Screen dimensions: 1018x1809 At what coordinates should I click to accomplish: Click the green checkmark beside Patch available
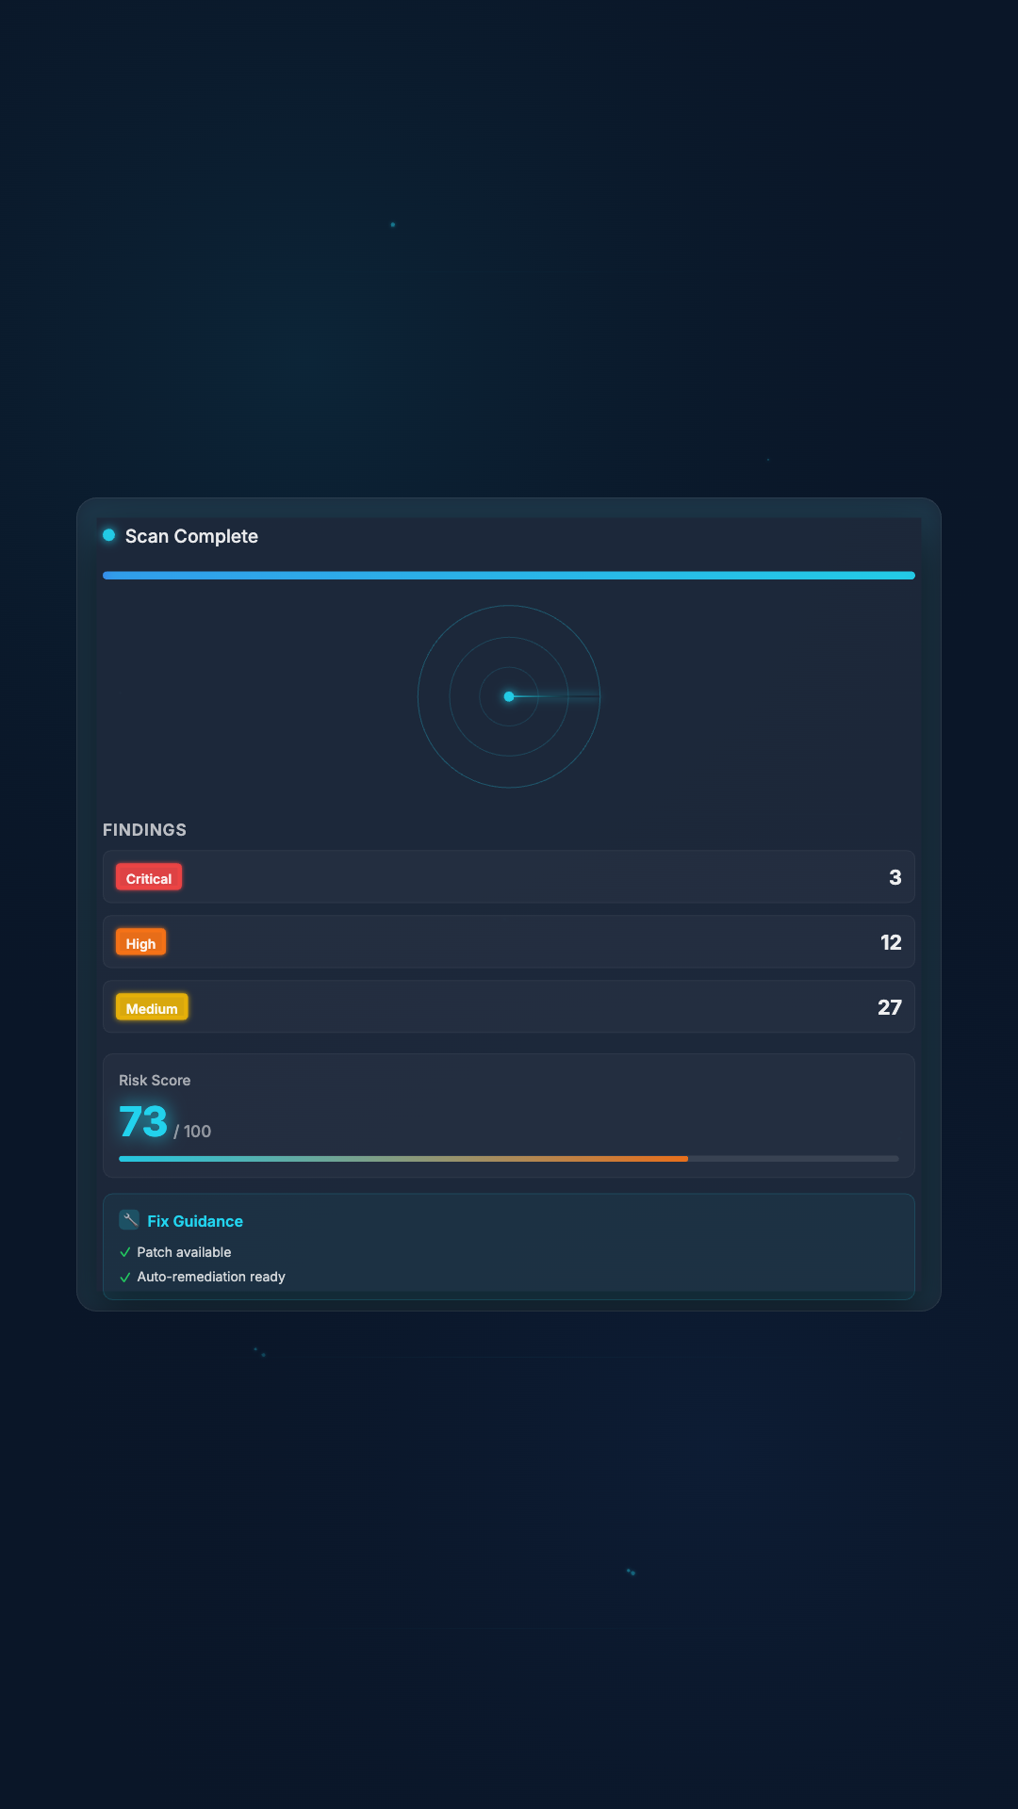[x=124, y=1252]
